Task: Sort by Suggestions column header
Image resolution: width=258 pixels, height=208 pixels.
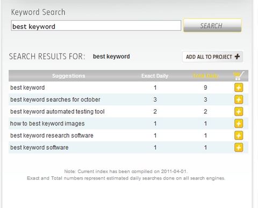Action: pos(69,76)
